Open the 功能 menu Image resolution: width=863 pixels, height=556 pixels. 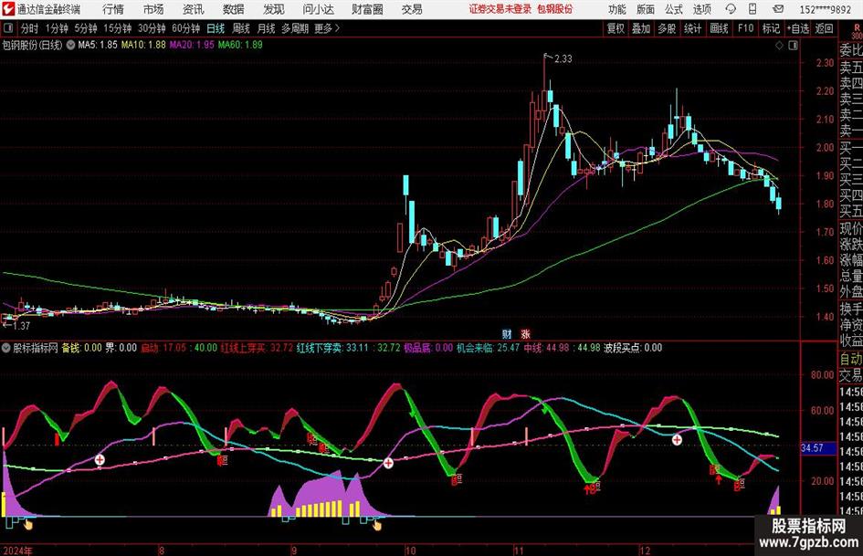[617, 9]
